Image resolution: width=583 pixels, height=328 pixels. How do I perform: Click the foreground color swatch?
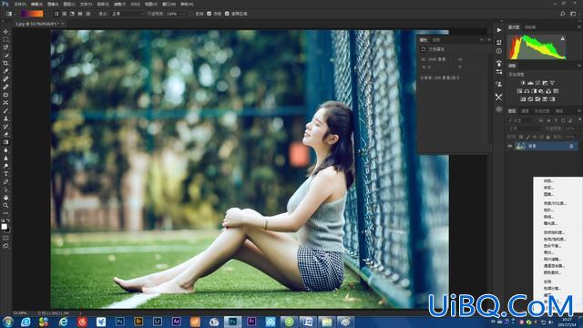click(4, 226)
